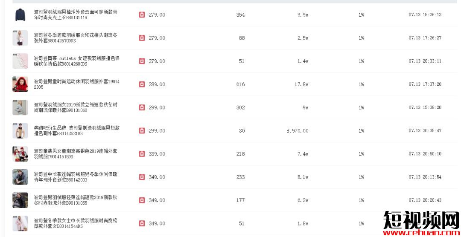Click the coupon icon in the B80142003 row

[x=142, y=177]
